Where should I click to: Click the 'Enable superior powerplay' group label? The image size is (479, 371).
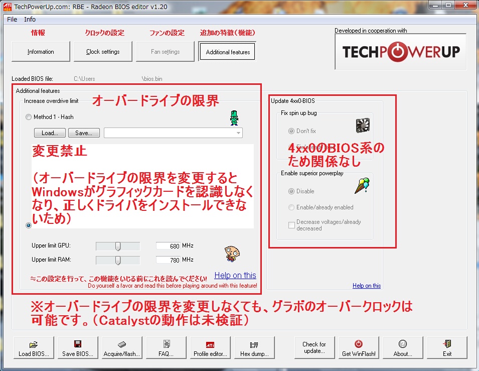312,173
